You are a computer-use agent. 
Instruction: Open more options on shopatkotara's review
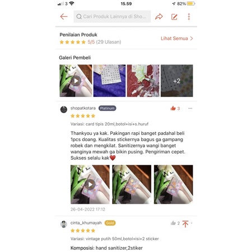pos(190,108)
